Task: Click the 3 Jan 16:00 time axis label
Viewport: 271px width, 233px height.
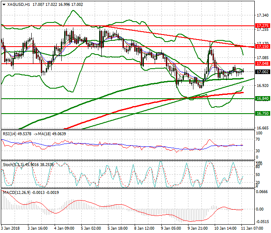Action: [x=38, y=228]
